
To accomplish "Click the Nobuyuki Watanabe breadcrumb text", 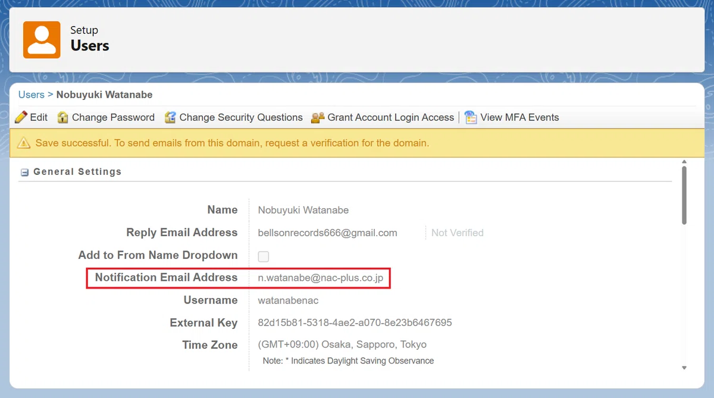I will [x=105, y=95].
